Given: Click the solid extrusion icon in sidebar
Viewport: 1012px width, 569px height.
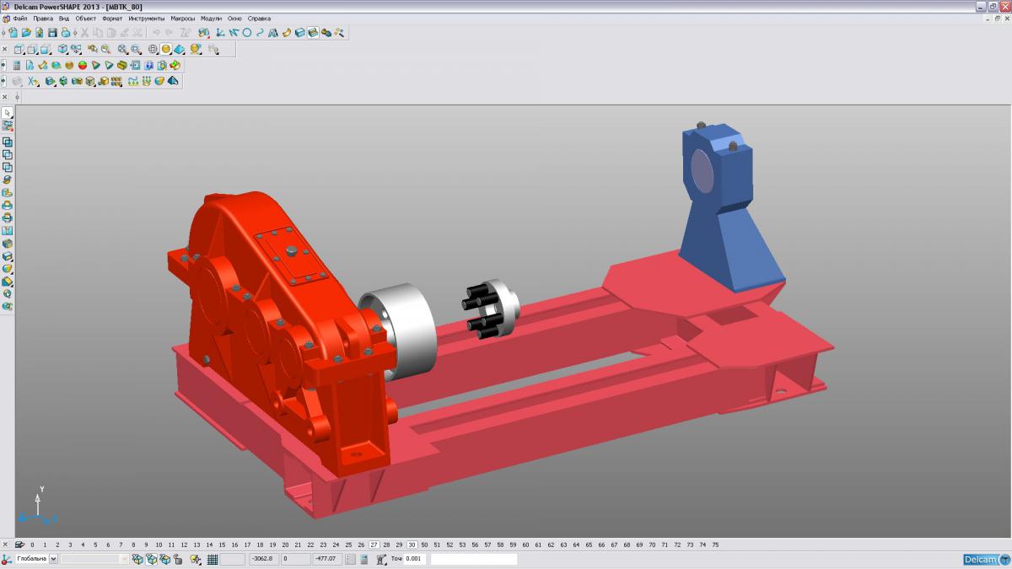Looking at the screenshot, I should pyautogui.click(x=8, y=192).
